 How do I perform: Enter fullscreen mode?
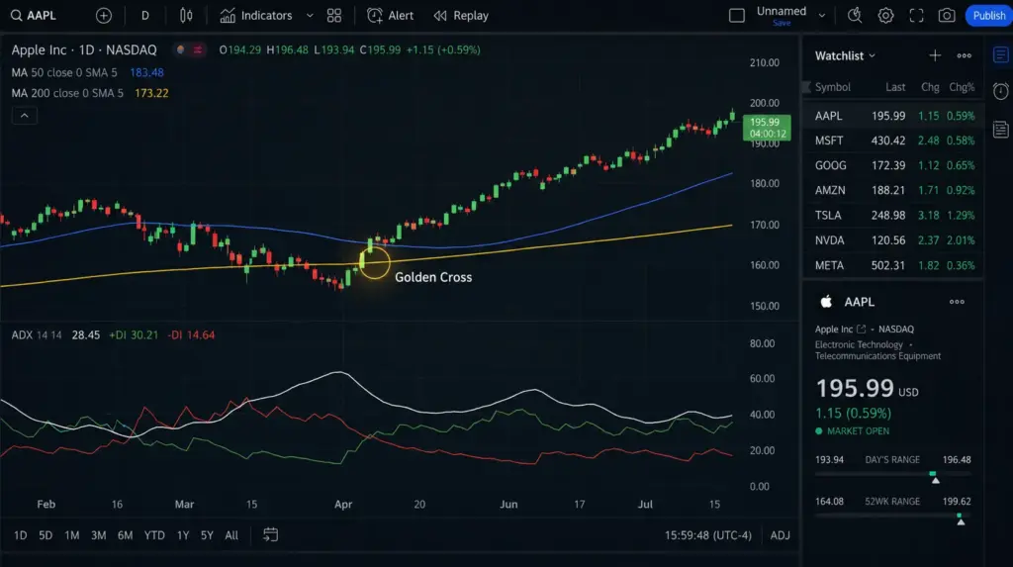click(916, 16)
